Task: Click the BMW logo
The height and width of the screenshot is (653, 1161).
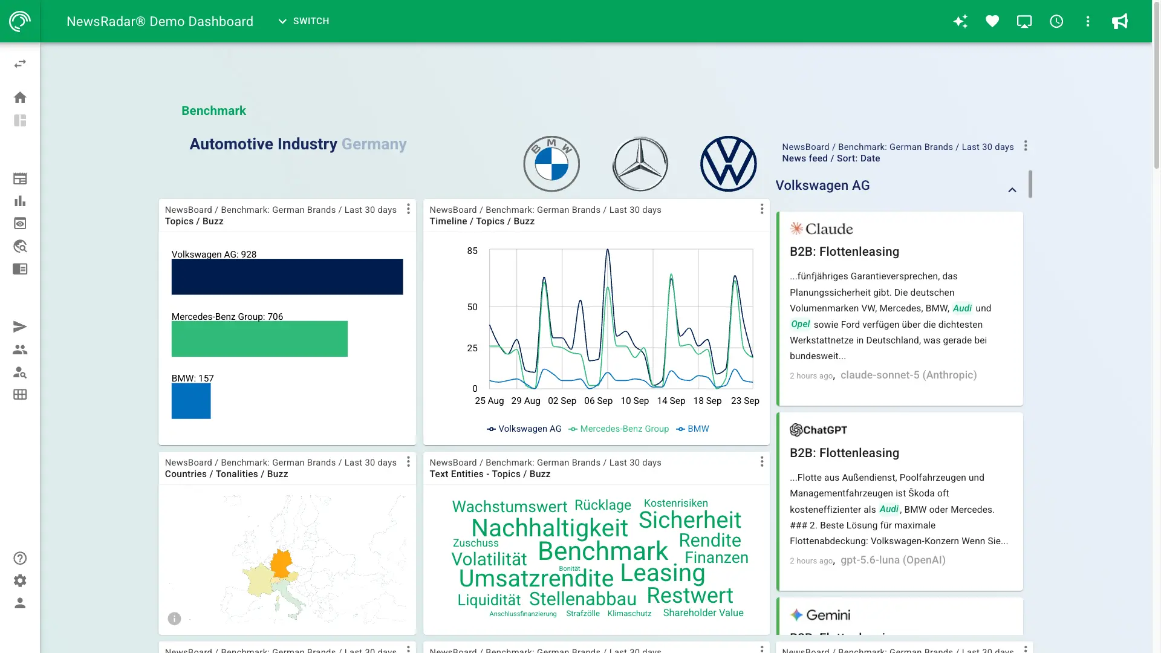Action: 551,164
